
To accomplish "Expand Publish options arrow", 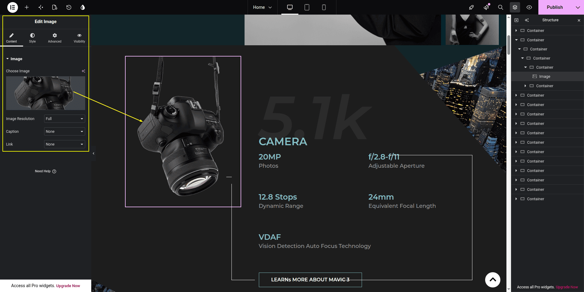I will coord(578,7).
